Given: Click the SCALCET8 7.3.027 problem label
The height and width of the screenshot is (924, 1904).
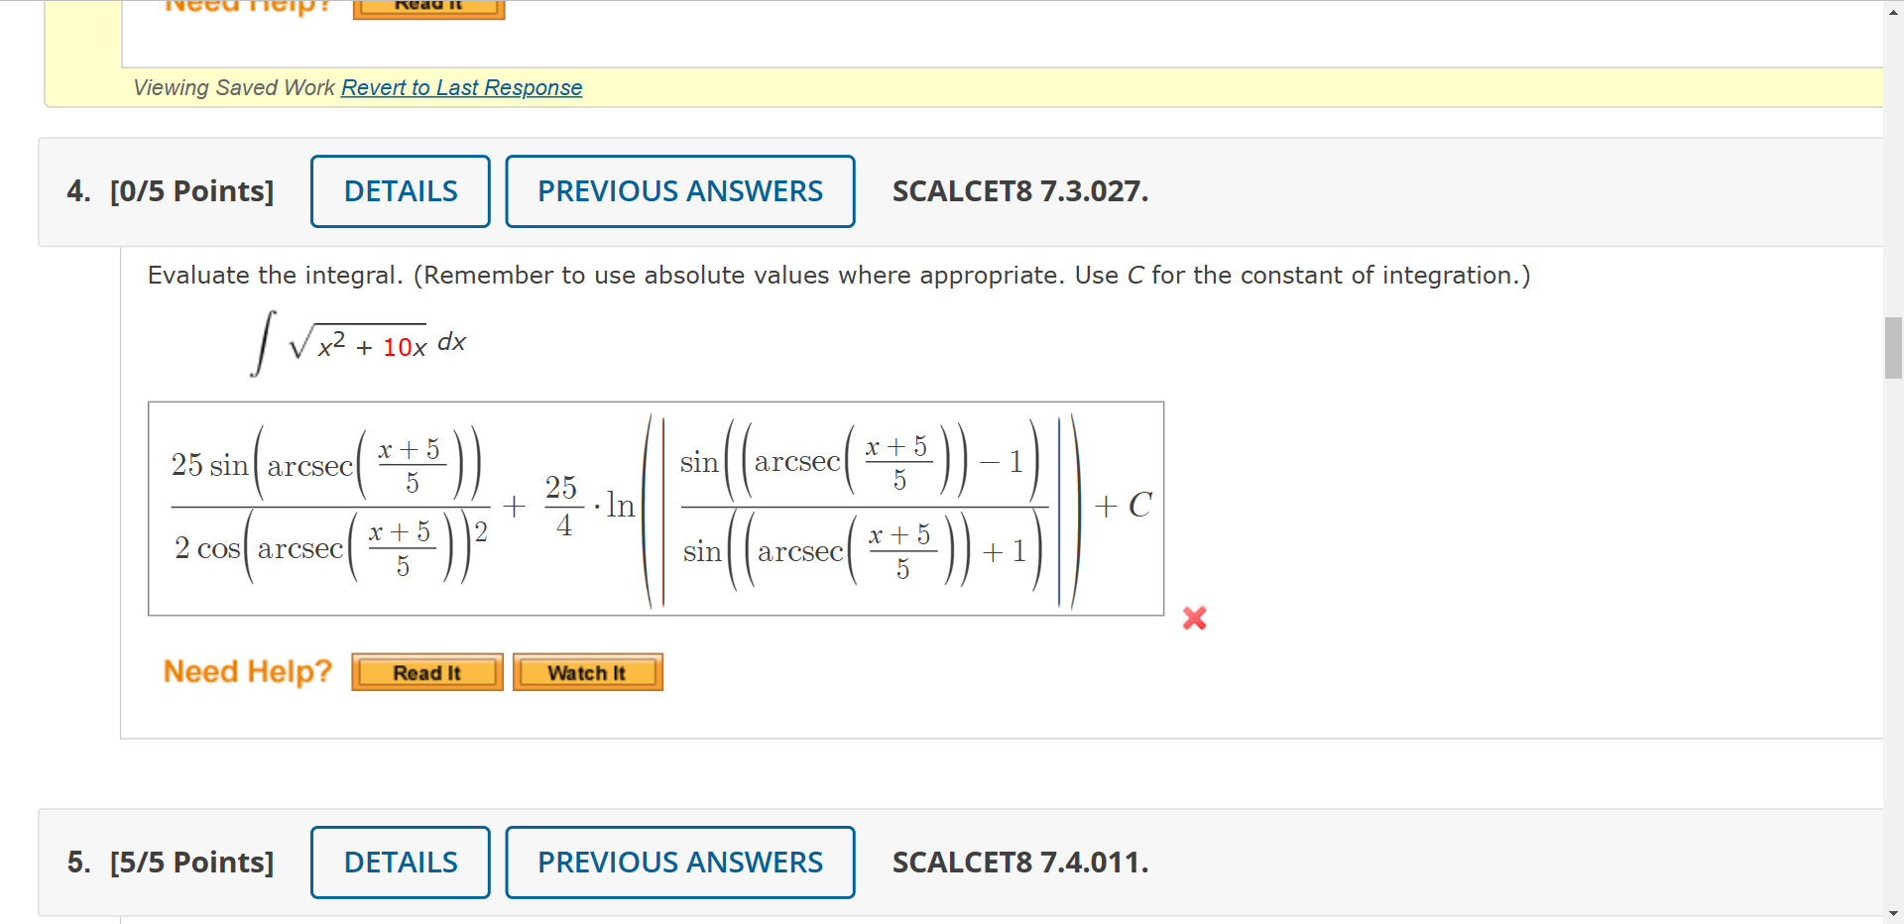Looking at the screenshot, I should [1020, 190].
